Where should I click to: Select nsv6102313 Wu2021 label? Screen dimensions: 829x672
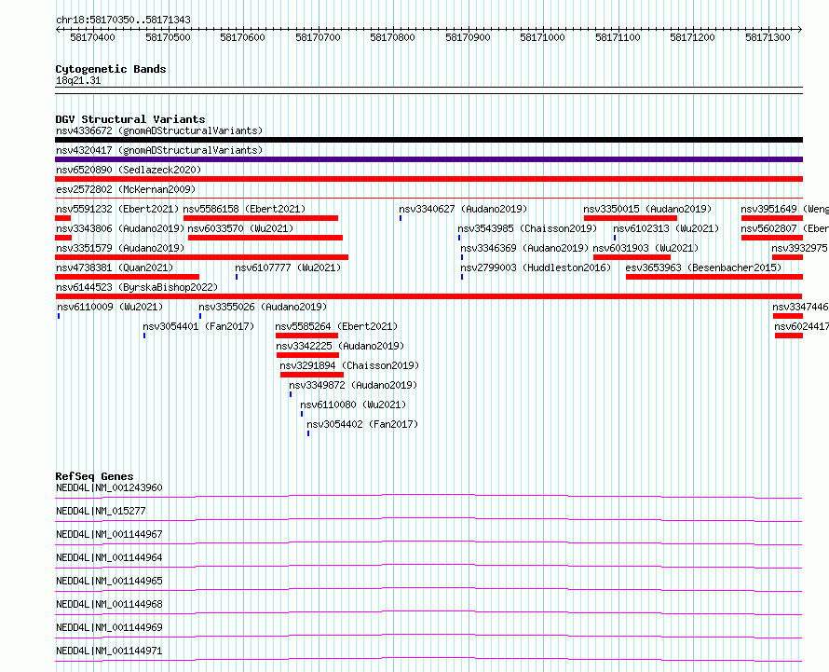tap(666, 228)
